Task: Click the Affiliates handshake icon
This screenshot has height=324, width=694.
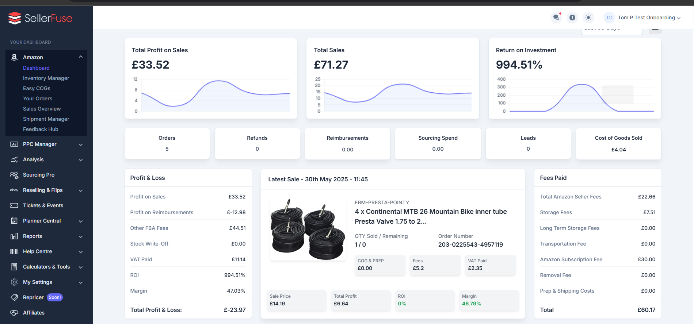Action: pyautogui.click(x=14, y=313)
